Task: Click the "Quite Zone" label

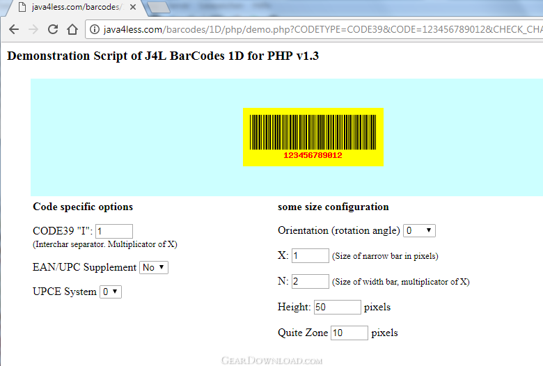Action: pos(303,333)
